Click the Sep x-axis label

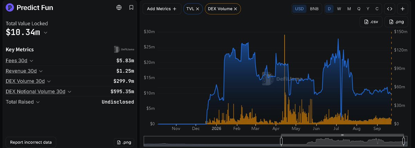coord(377,129)
